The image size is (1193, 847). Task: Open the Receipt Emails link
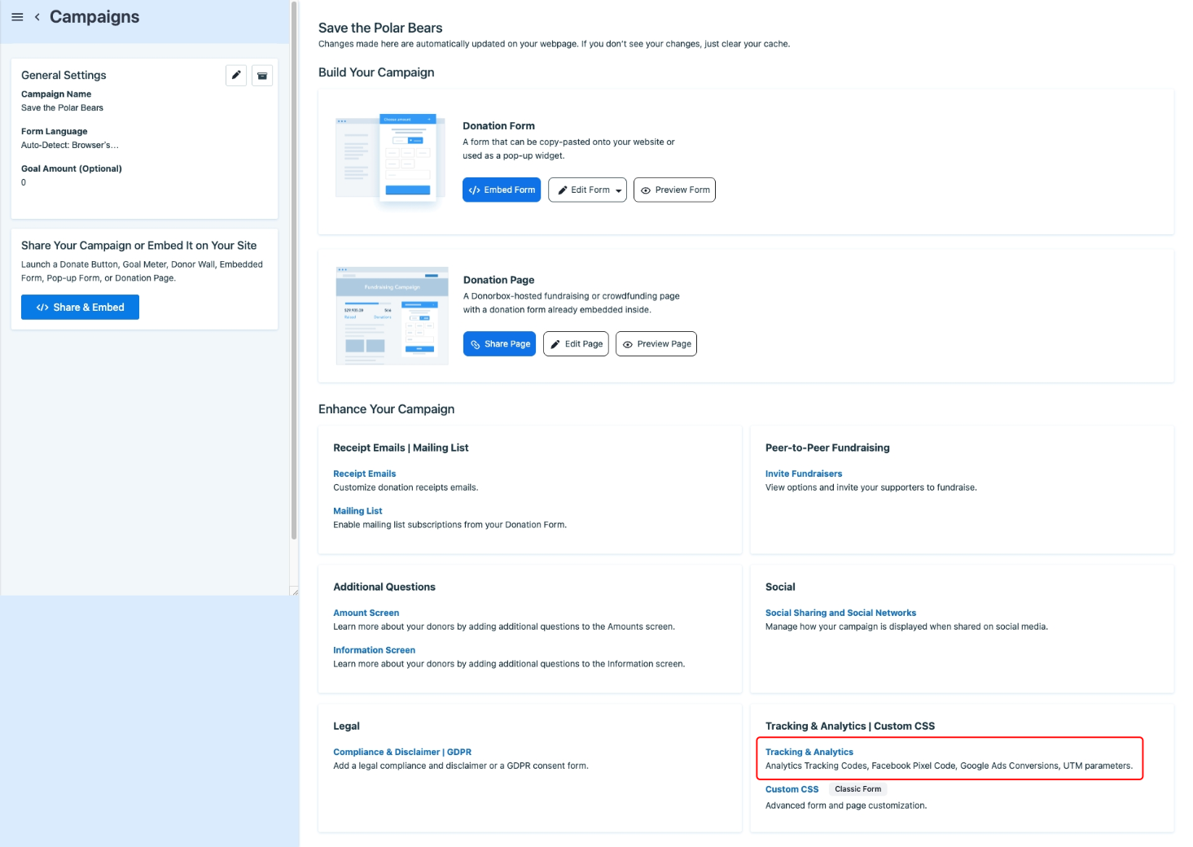(364, 474)
